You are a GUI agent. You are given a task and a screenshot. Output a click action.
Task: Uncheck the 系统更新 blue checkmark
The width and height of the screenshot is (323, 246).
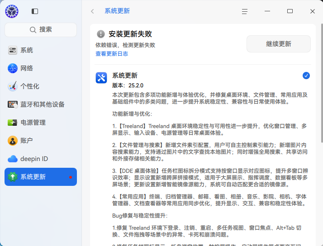pos(306,76)
